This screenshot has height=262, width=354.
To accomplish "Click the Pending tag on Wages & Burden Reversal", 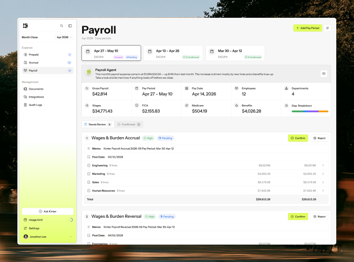I will (167, 217).
